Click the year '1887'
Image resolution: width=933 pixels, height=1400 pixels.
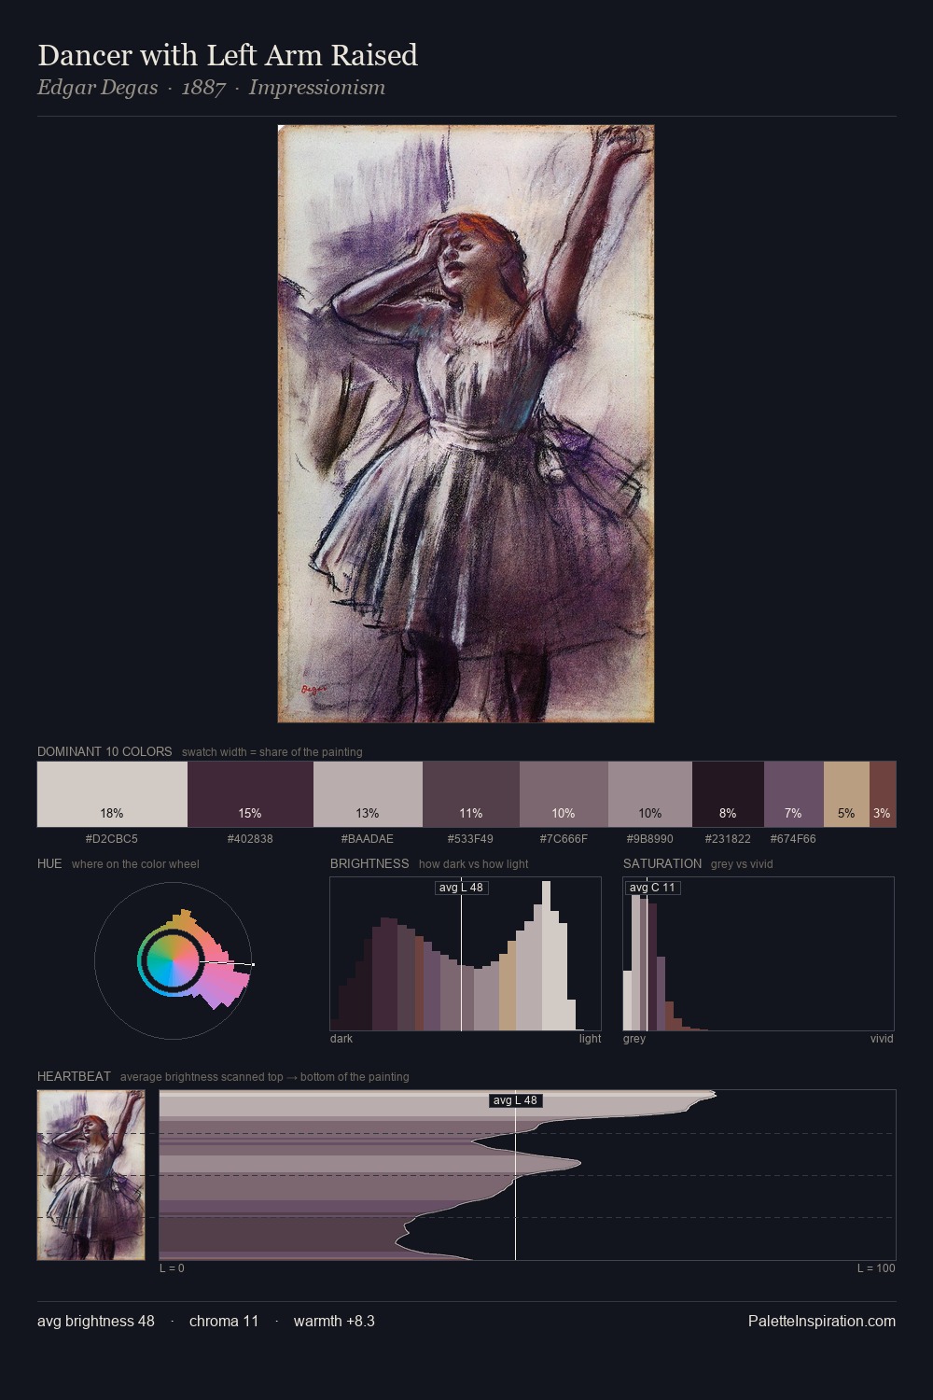click(x=203, y=88)
